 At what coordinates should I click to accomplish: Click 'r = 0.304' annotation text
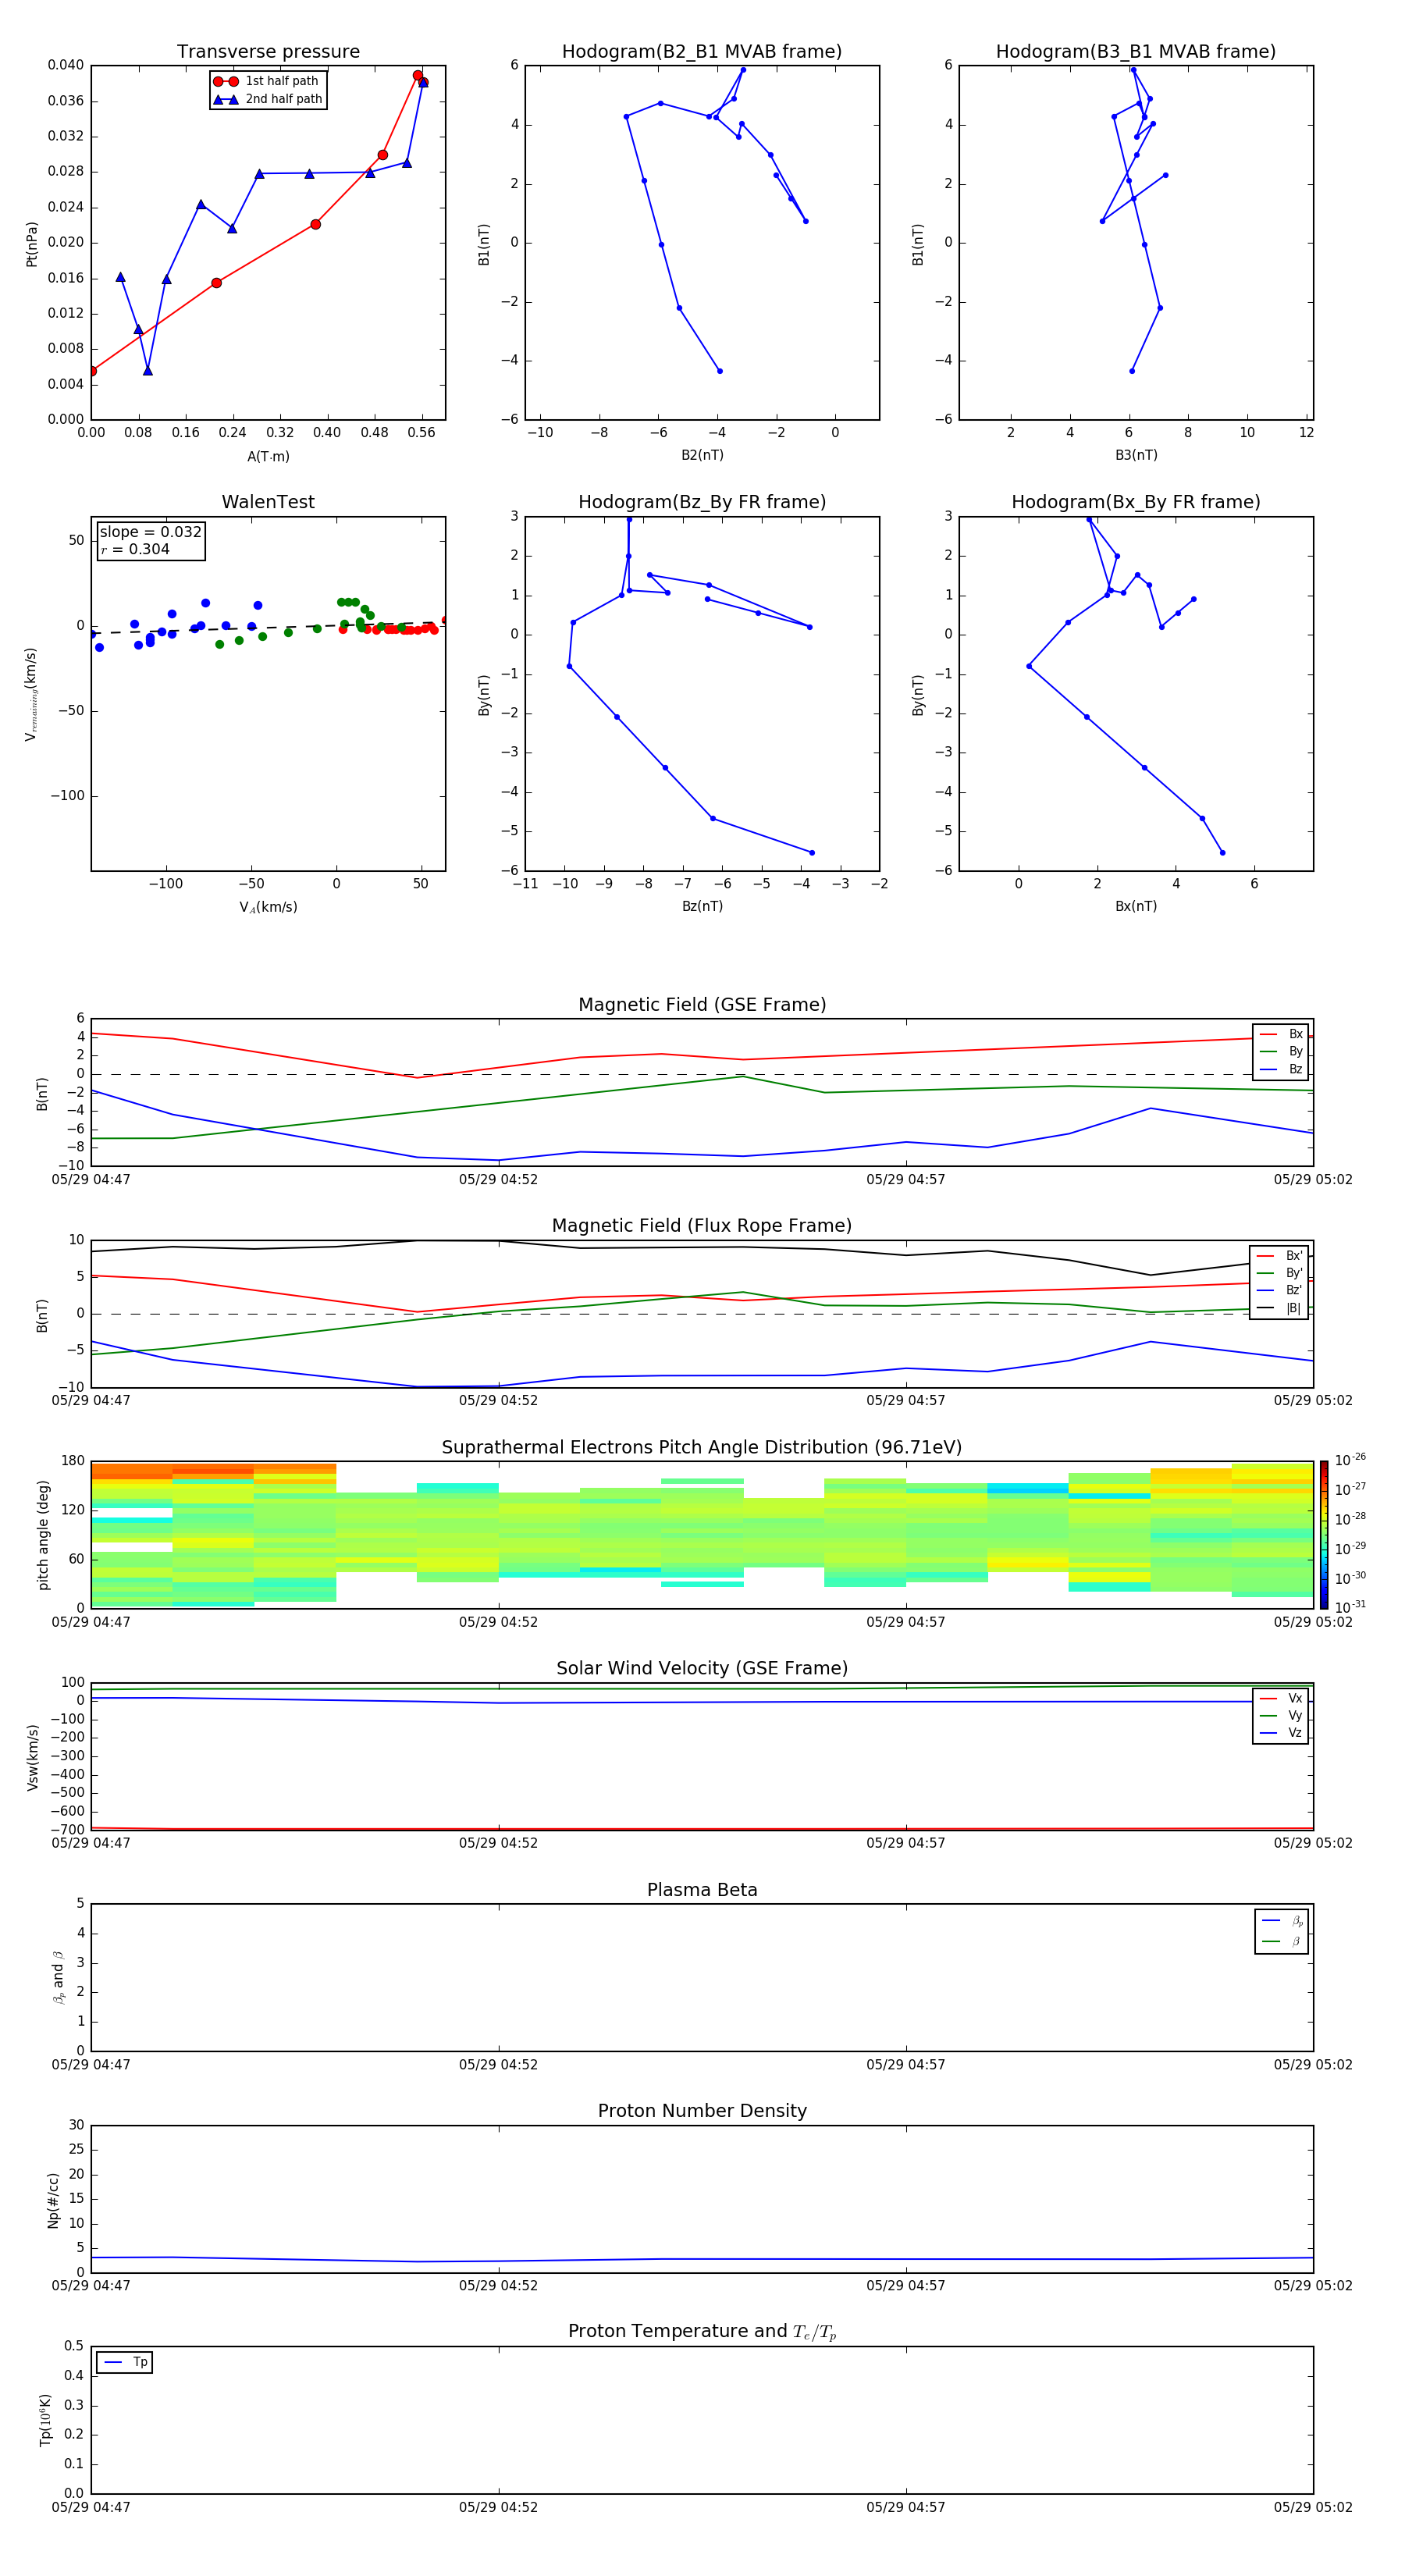(135, 549)
